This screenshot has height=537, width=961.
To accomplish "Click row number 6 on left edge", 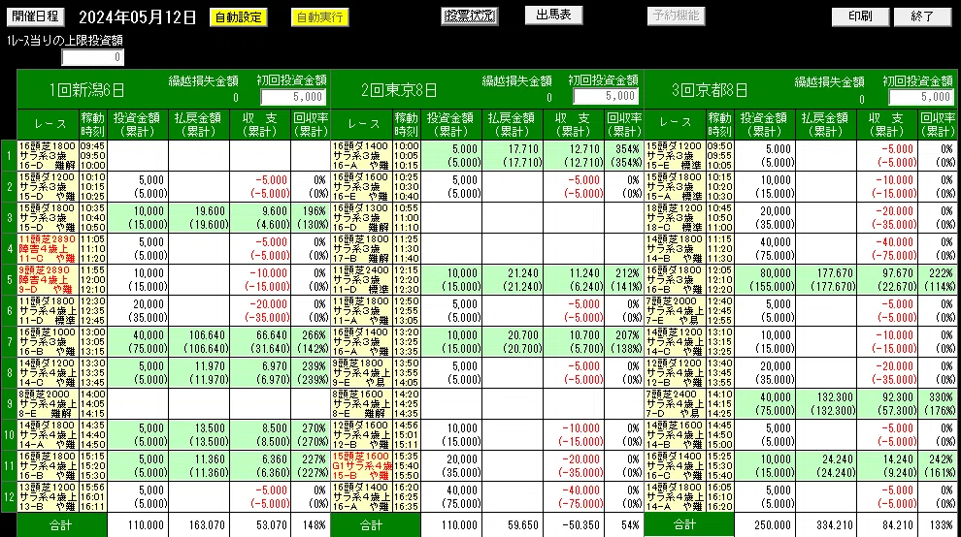I will tap(9, 310).
